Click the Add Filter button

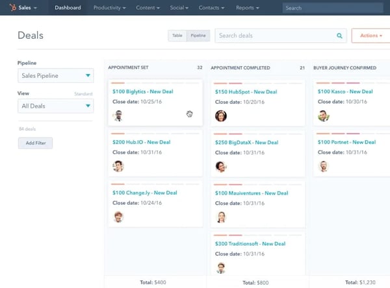35,143
